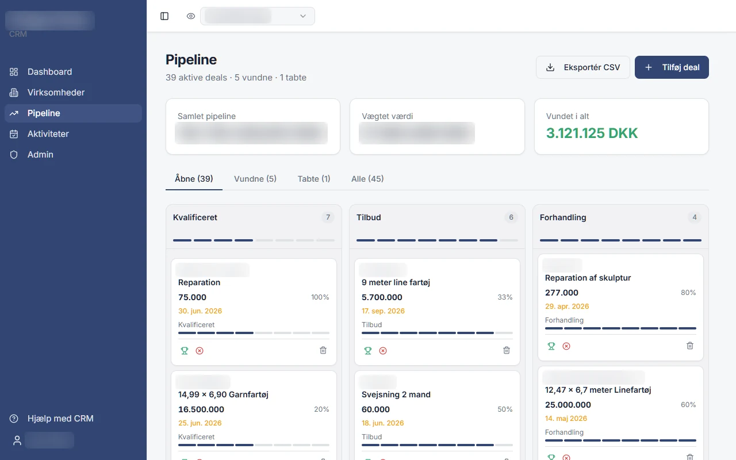Click the Forhandling count badge 4
This screenshot has width=736, height=460.
pyautogui.click(x=695, y=217)
